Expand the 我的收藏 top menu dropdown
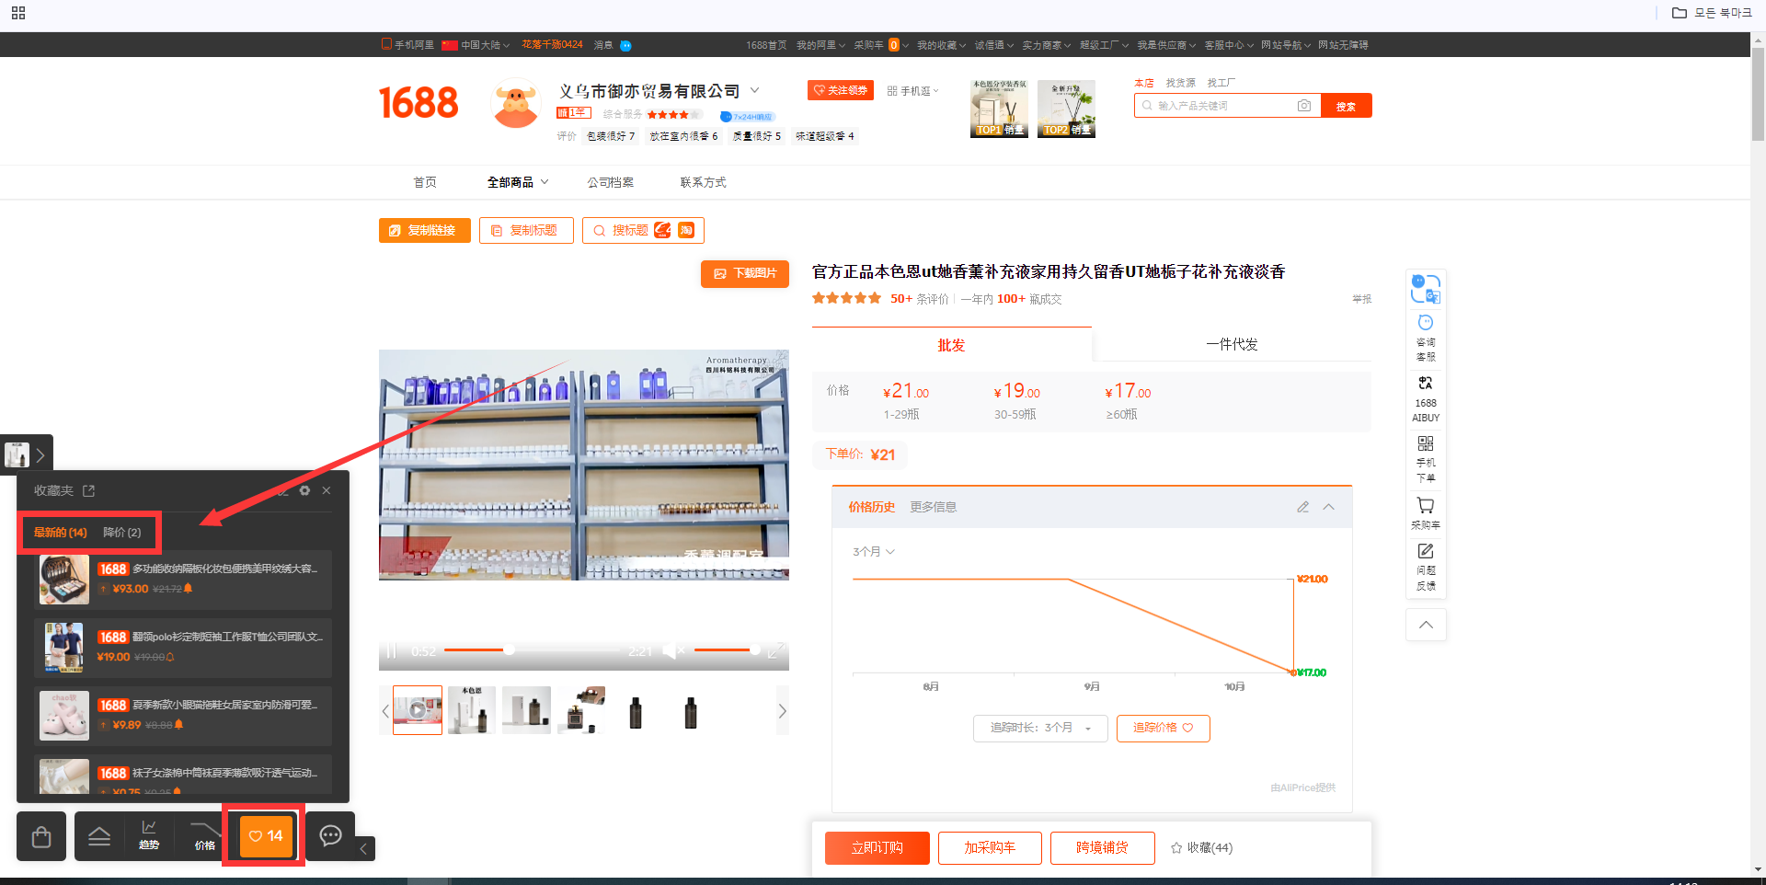 tap(941, 45)
